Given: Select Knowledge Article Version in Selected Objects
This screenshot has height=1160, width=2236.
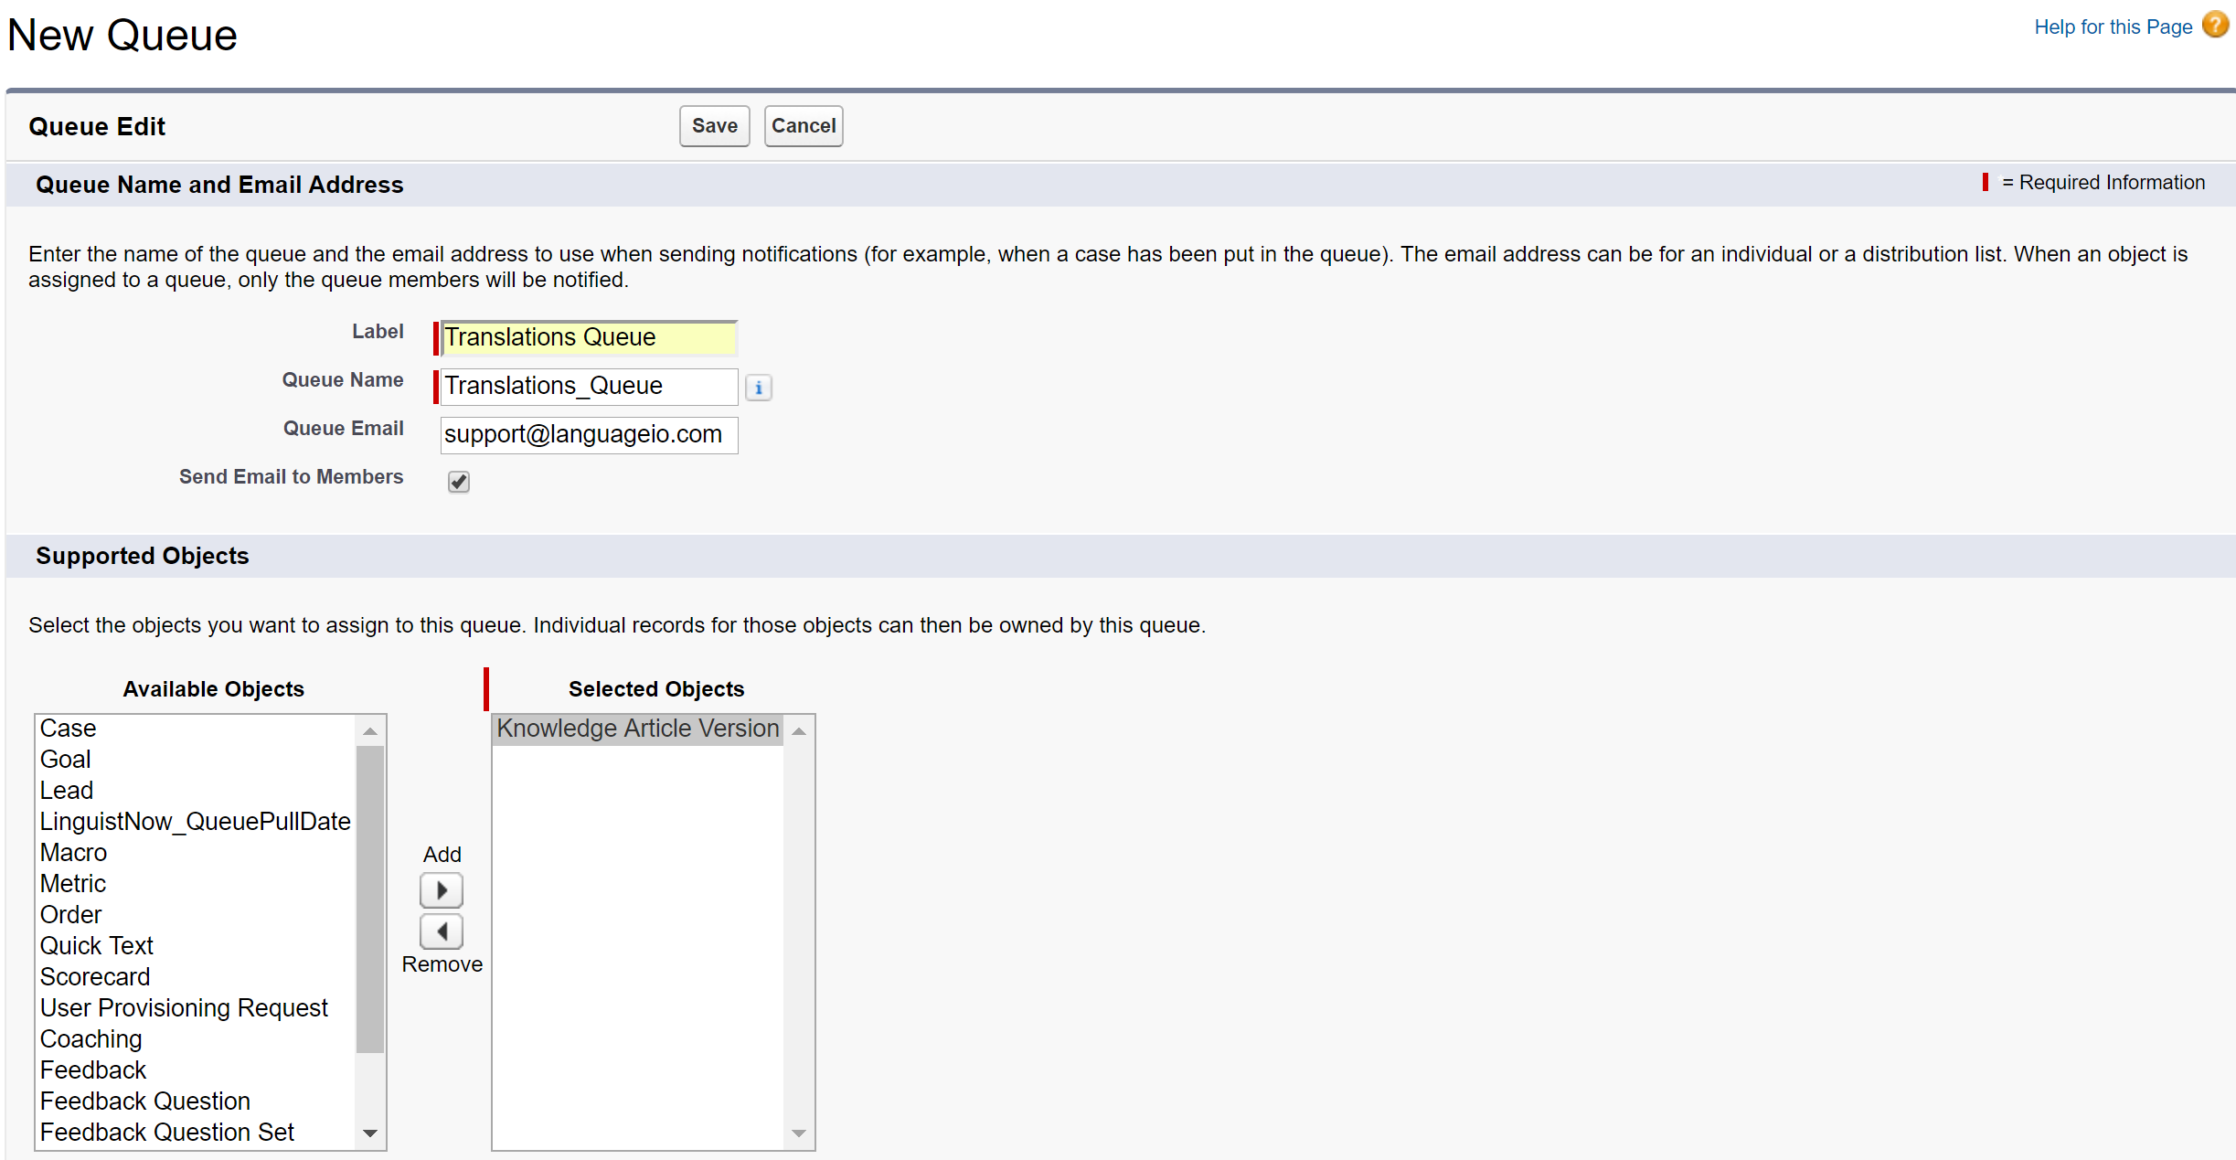Looking at the screenshot, I should tap(637, 729).
